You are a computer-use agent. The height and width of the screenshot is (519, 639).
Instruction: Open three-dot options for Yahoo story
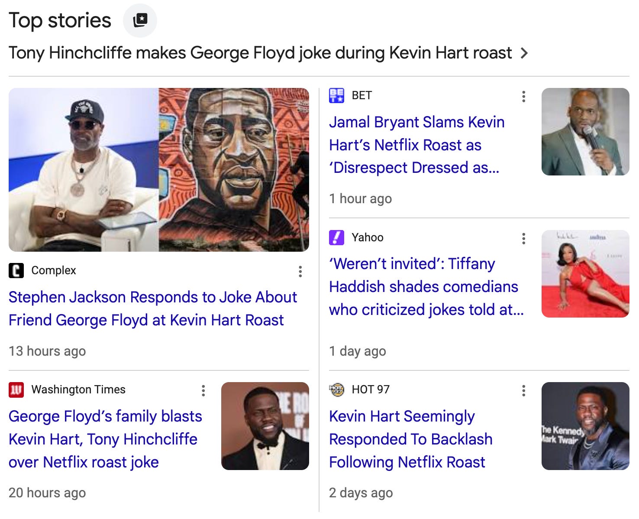[x=524, y=239]
